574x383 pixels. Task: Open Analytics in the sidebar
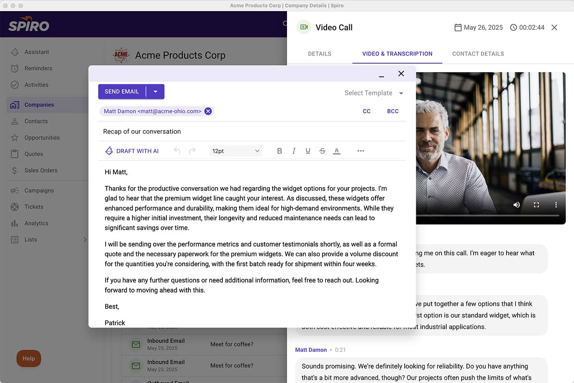point(36,223)
